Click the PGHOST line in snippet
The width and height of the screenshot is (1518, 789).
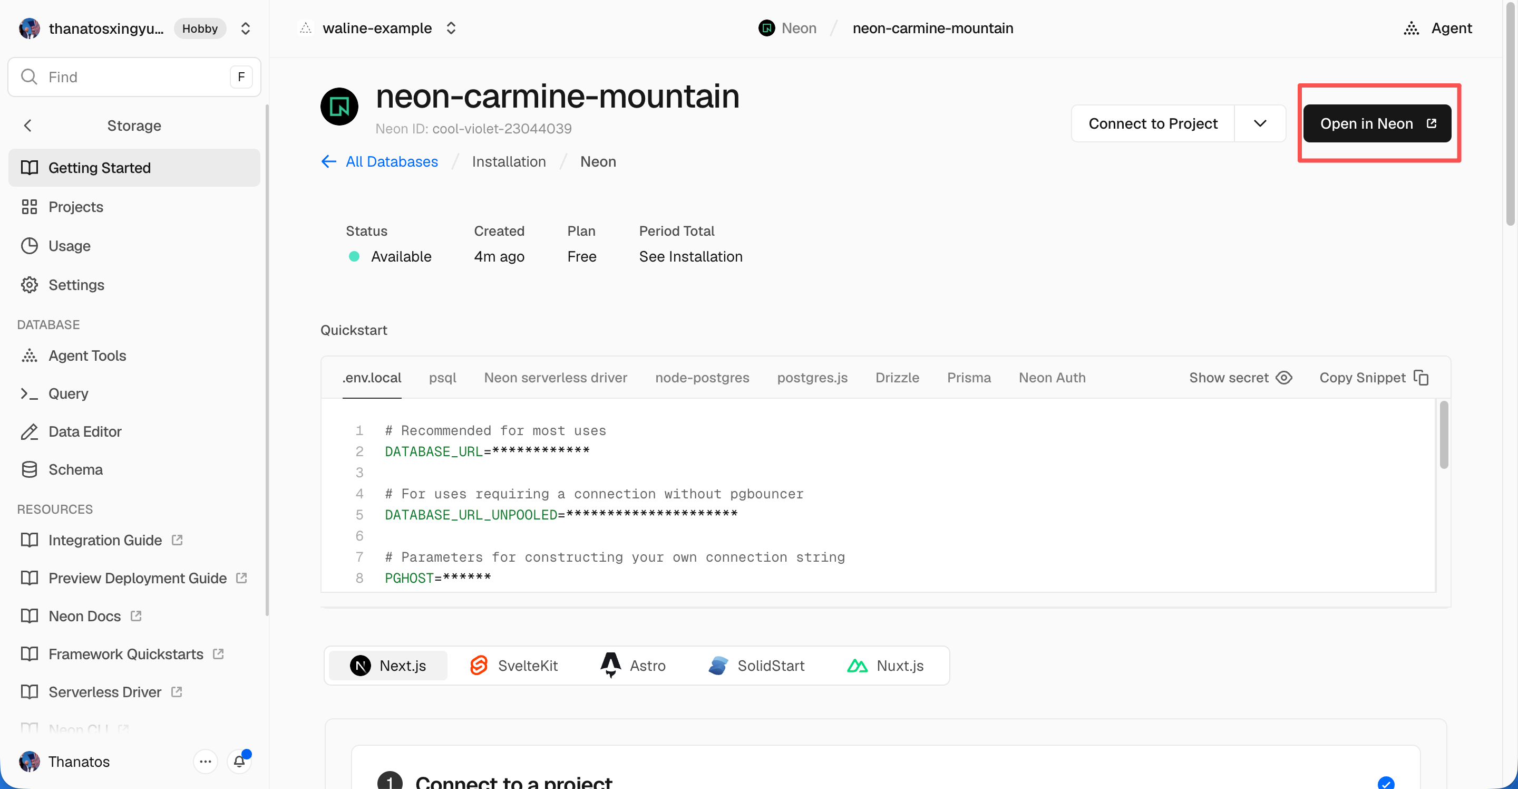(438, 578)
